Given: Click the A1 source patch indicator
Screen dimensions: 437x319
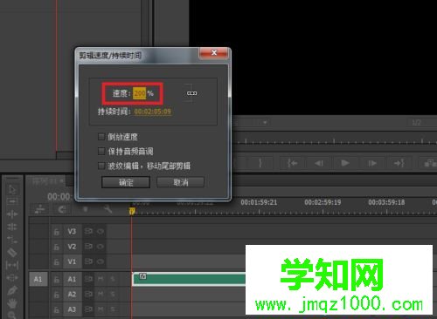Looking at the screenshot, I should coord(38,279).
